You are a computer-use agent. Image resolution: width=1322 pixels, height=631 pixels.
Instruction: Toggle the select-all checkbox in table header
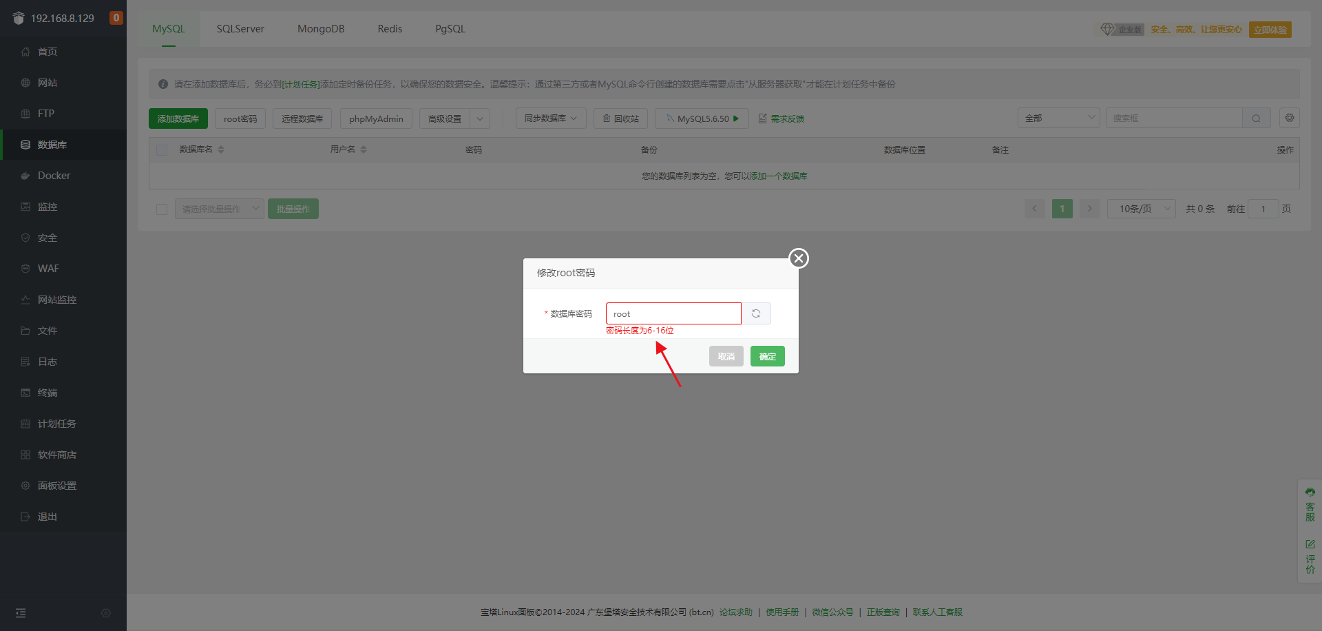162,150
